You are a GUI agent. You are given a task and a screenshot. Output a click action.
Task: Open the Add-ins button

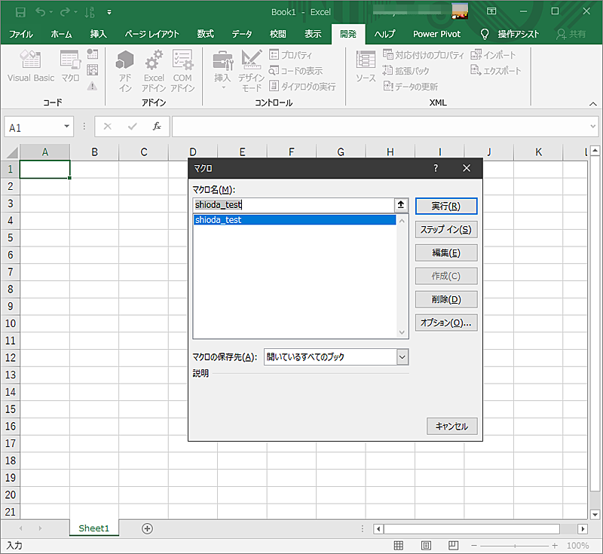click(125, 71)
